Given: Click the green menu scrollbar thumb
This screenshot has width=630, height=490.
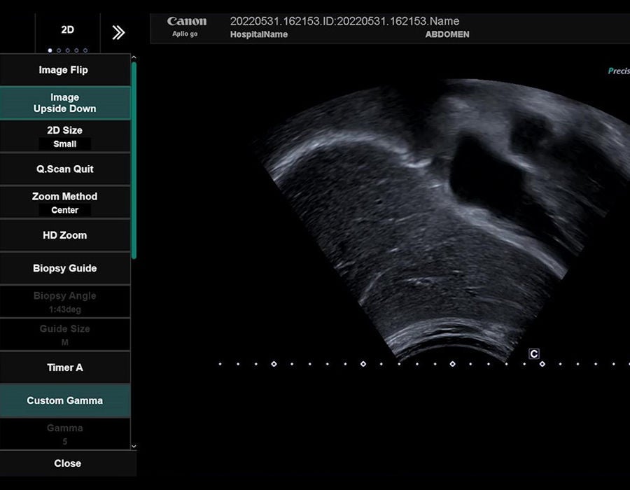Looking at the screenshot, I should pos(134,160).
